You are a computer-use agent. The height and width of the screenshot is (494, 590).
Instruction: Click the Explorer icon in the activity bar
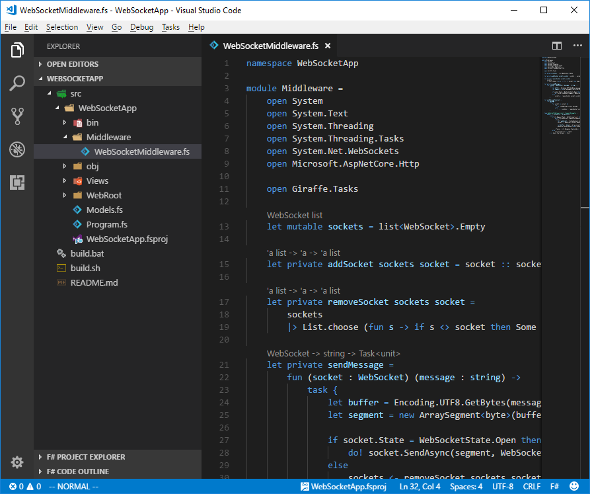(x=17, y=50)
